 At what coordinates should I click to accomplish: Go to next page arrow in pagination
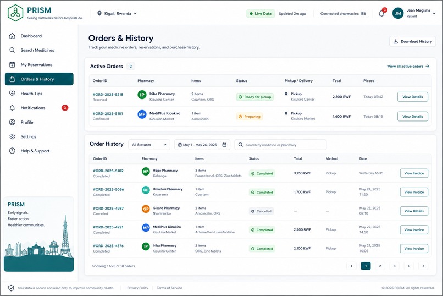click(423, 266)
